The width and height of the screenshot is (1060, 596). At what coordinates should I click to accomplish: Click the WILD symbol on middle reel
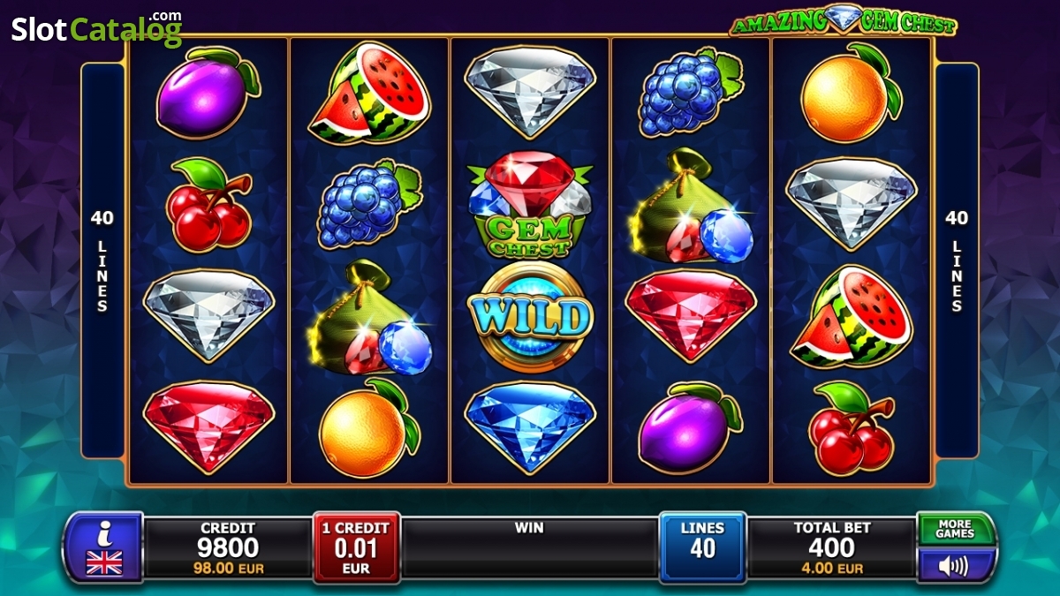pyautogui.click(x=530, y=317)
